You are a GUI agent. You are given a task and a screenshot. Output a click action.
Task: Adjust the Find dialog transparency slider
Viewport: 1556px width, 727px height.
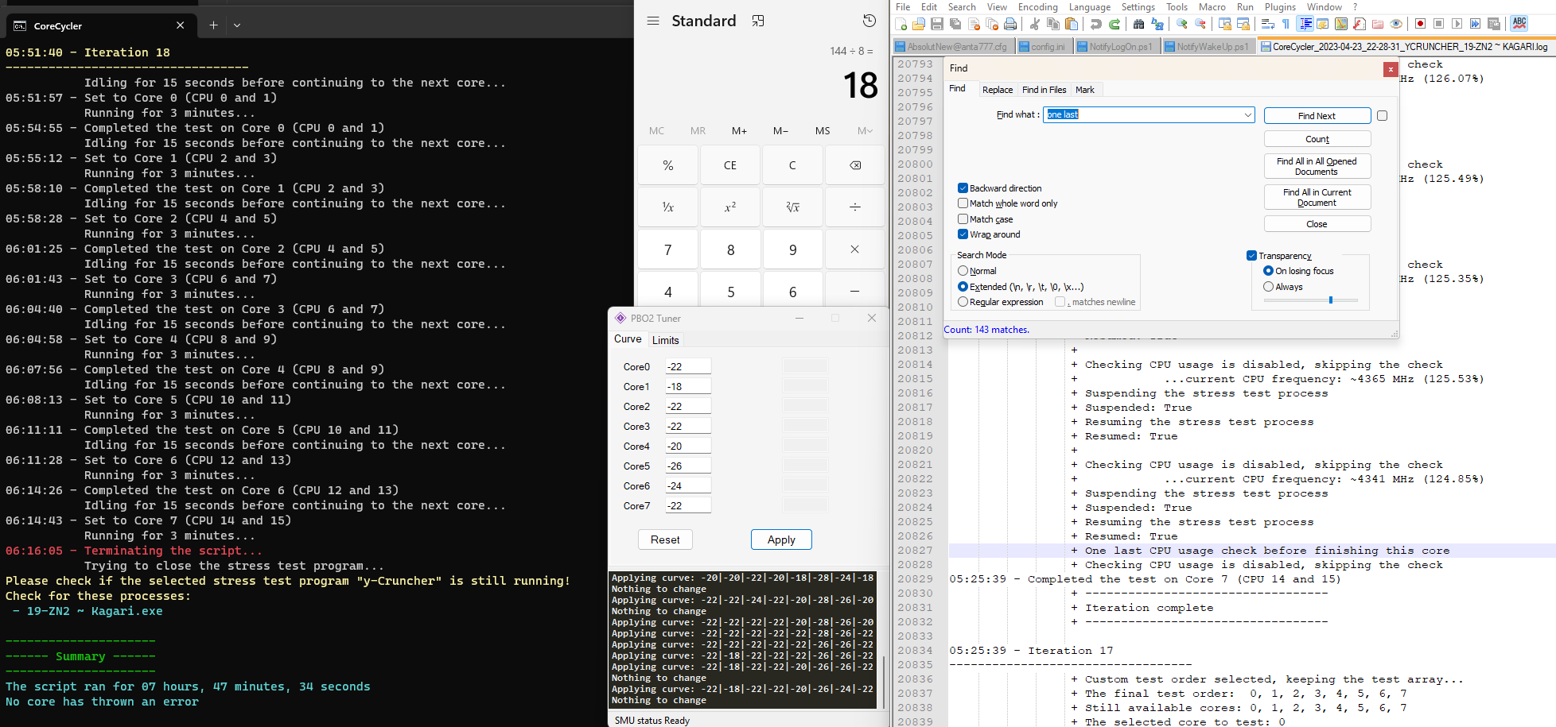coord(1331,300)
